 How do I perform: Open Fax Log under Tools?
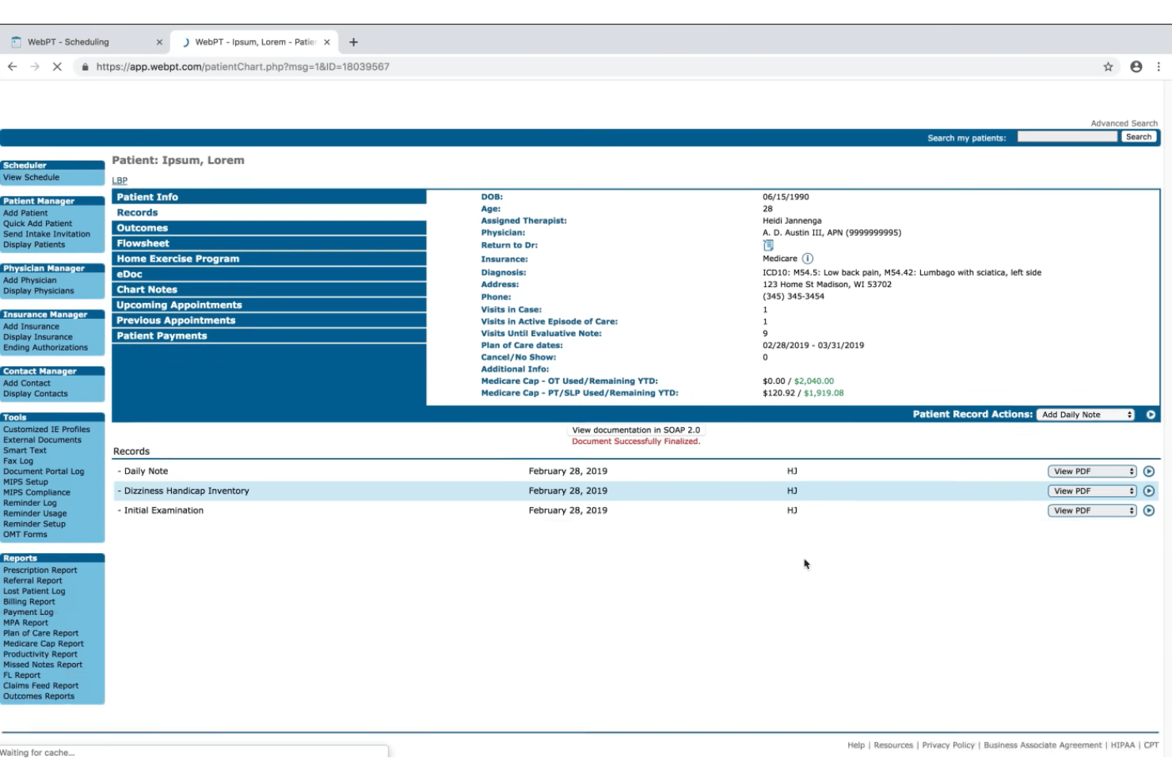click(x=18, y=461)
